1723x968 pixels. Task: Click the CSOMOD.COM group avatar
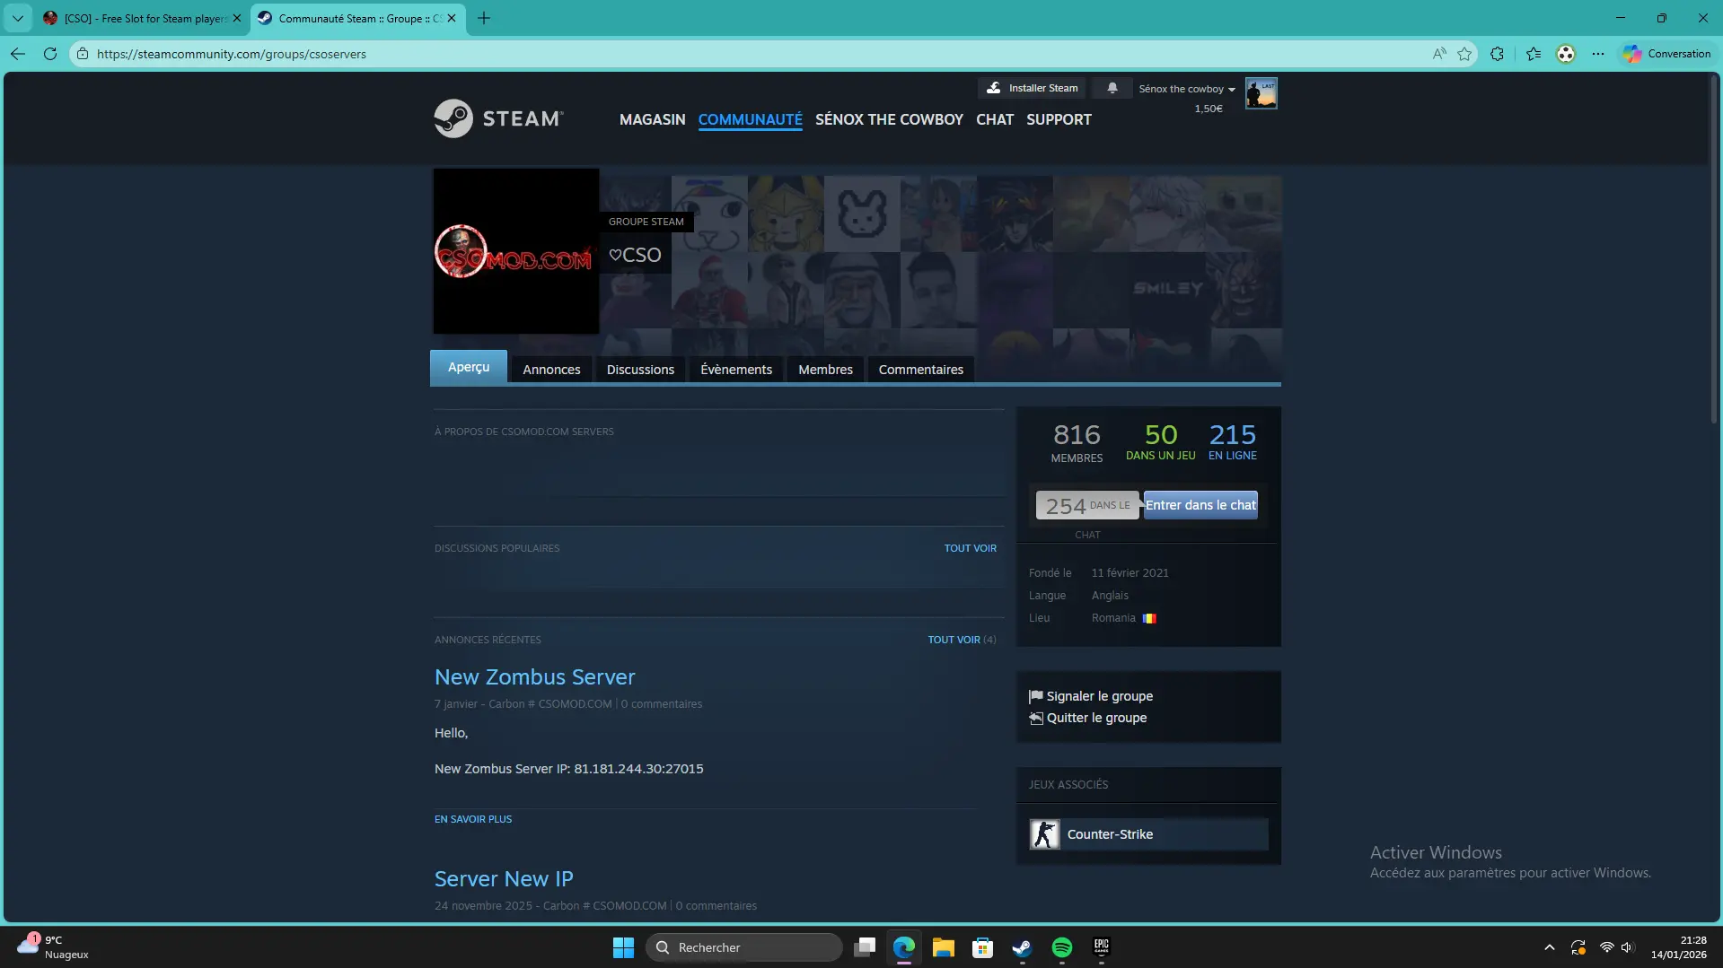tap(516, 251)
